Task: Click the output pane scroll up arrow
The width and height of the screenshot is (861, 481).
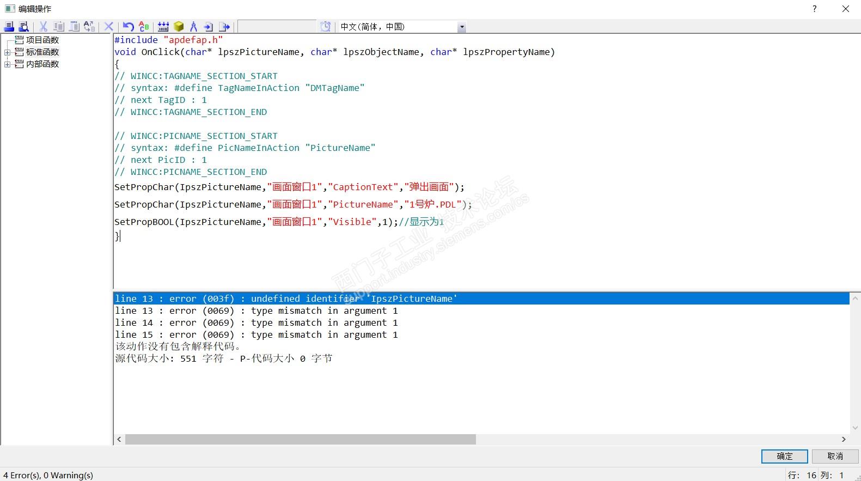Action: pos(855,298)
